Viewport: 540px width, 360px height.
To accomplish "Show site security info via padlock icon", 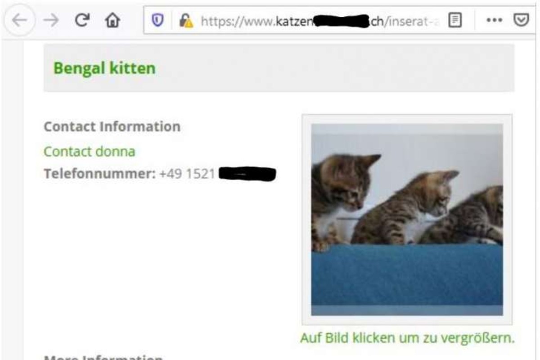I will pos(185,20).
